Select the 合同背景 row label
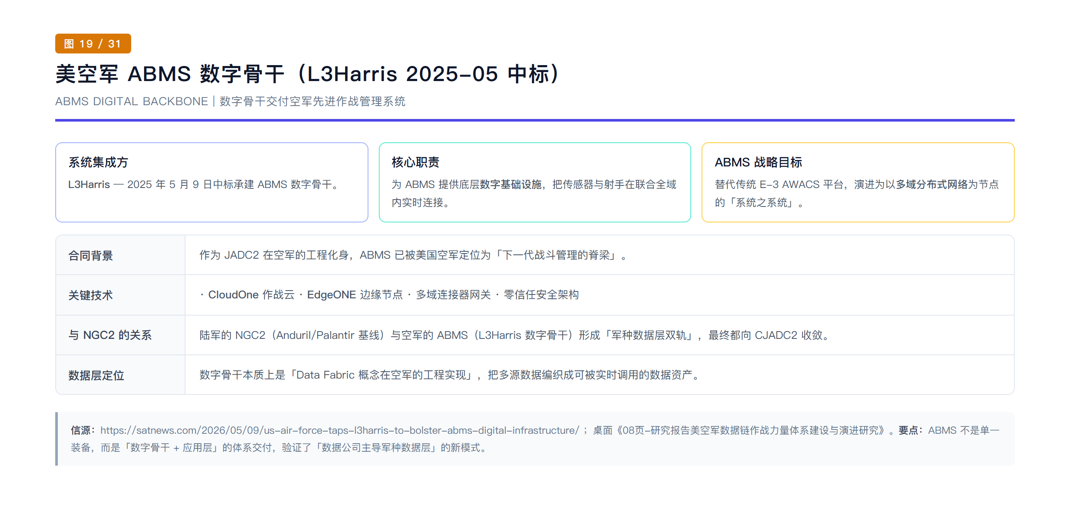 [91, 256]
